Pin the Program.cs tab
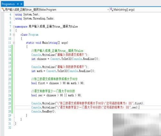161x136 pixels. (x=18, y=4)
